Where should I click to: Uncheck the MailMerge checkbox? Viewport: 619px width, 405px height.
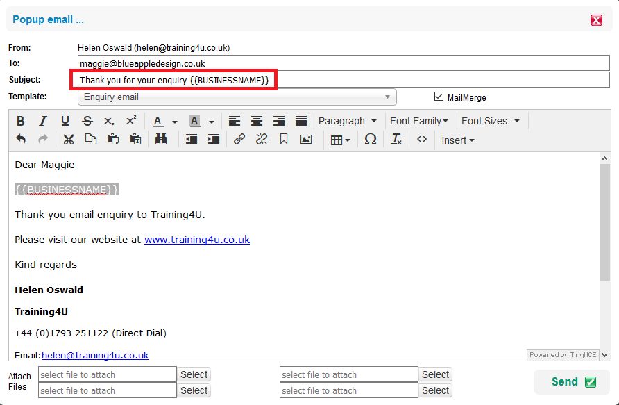coord(439,97)
